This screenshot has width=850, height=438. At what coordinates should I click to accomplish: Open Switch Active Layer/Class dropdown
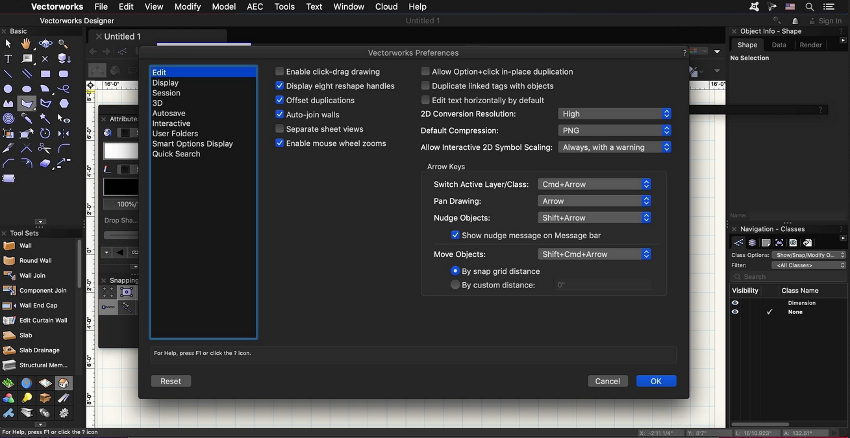[594, 184]
